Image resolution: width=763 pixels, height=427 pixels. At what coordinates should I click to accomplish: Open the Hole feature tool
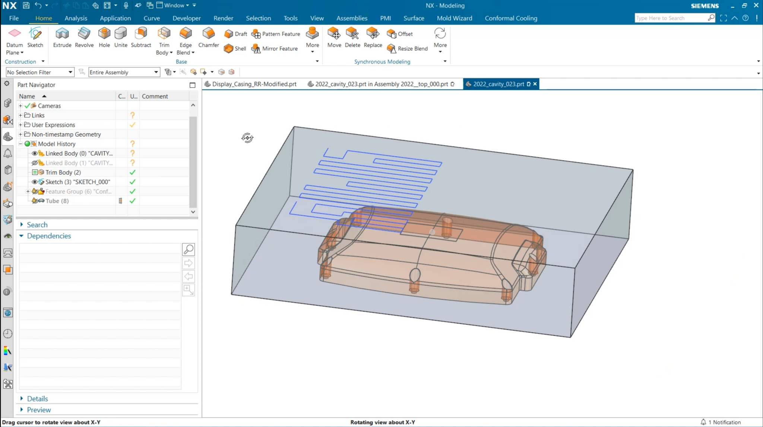[x=104, y=36]
